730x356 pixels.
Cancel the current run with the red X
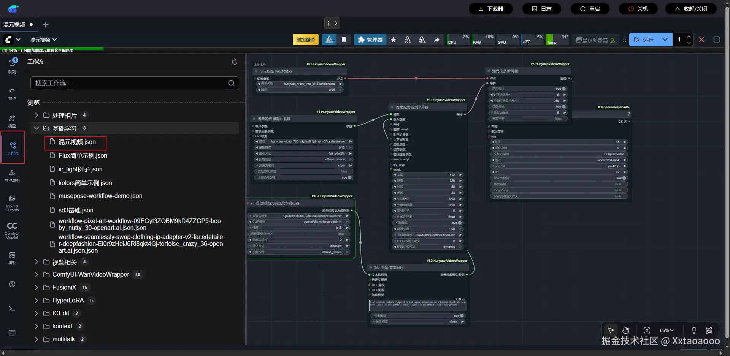pyautogui.click(x=702, y=40)
